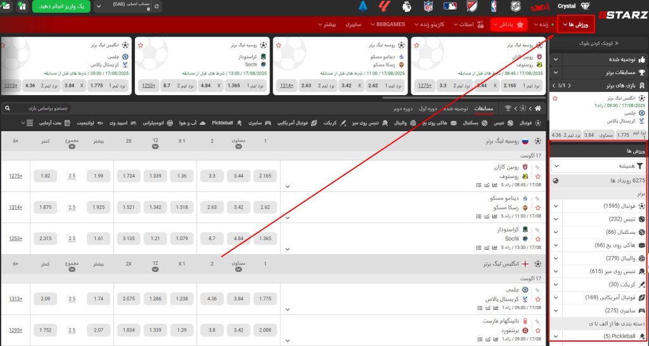Open the NFL league shortcut icon
This screenshot has height=346, width=649.
(428, 6)
